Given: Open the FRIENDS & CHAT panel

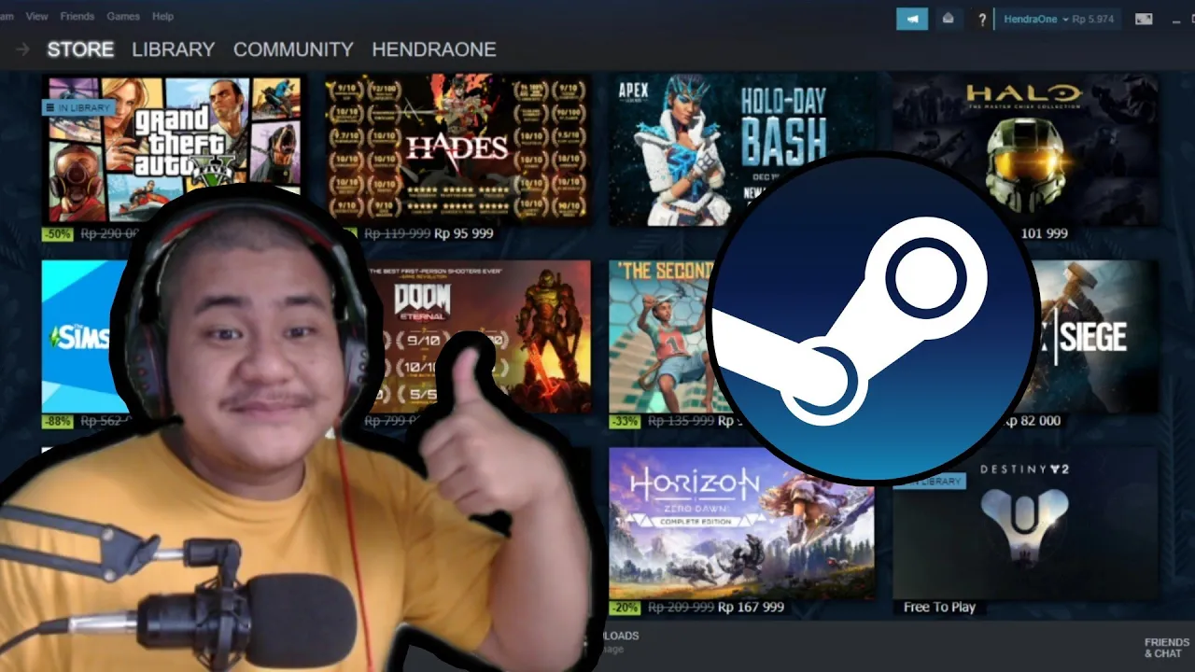Looking at the screenshot, I should click(1167, 648).
